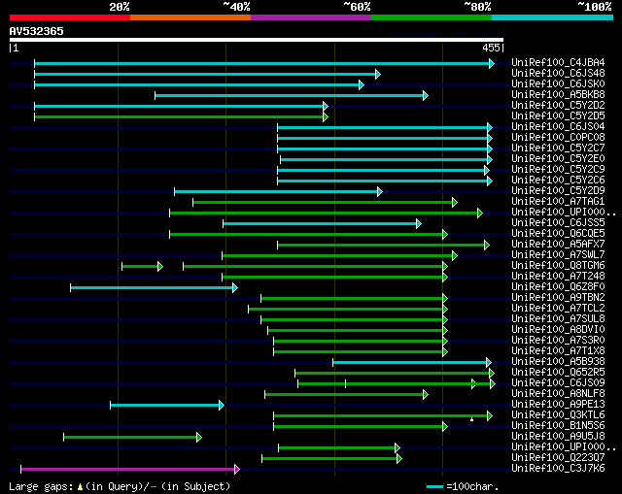Click the long cyan bar in the C4JBA4 row

tap(264, 64)
